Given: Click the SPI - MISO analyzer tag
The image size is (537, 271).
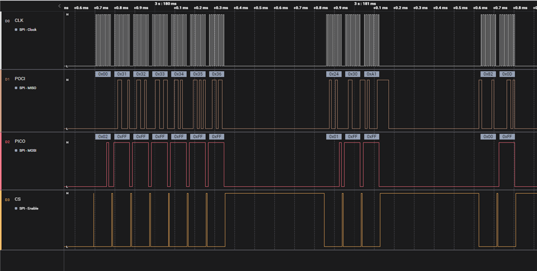Looking at the screenshot, I should click(x=27, y=88).
